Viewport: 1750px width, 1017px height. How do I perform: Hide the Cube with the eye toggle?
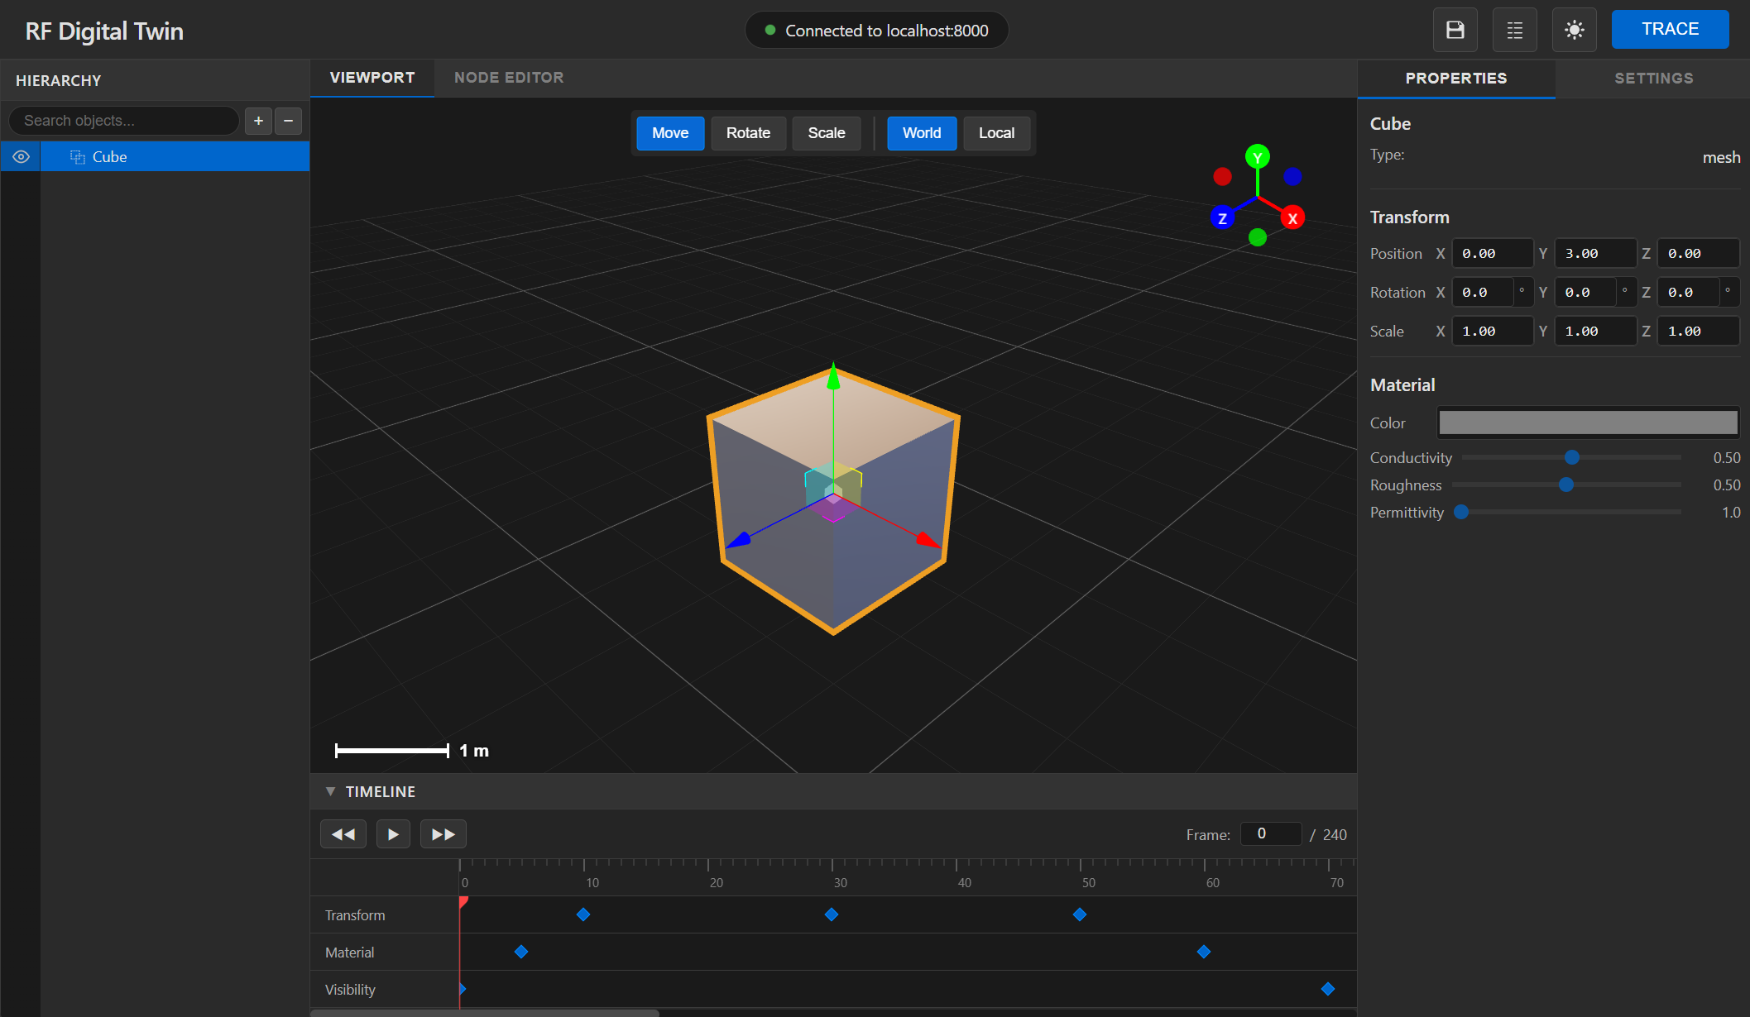[x=20, y=156]
